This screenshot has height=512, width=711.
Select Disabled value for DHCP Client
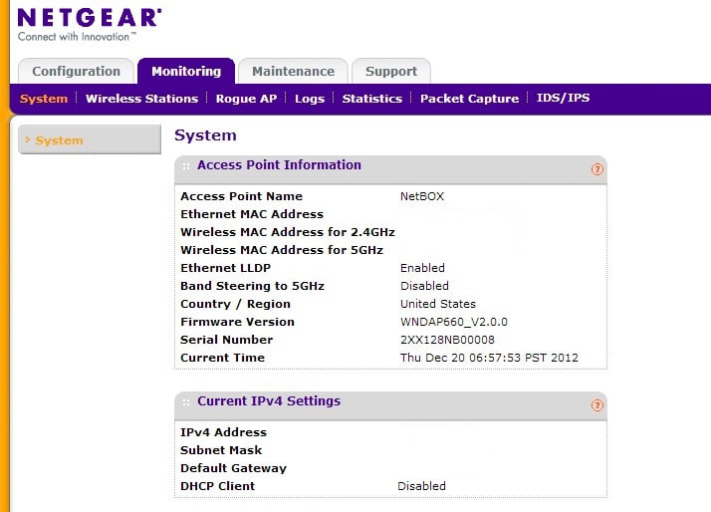[x=421, y=486]
